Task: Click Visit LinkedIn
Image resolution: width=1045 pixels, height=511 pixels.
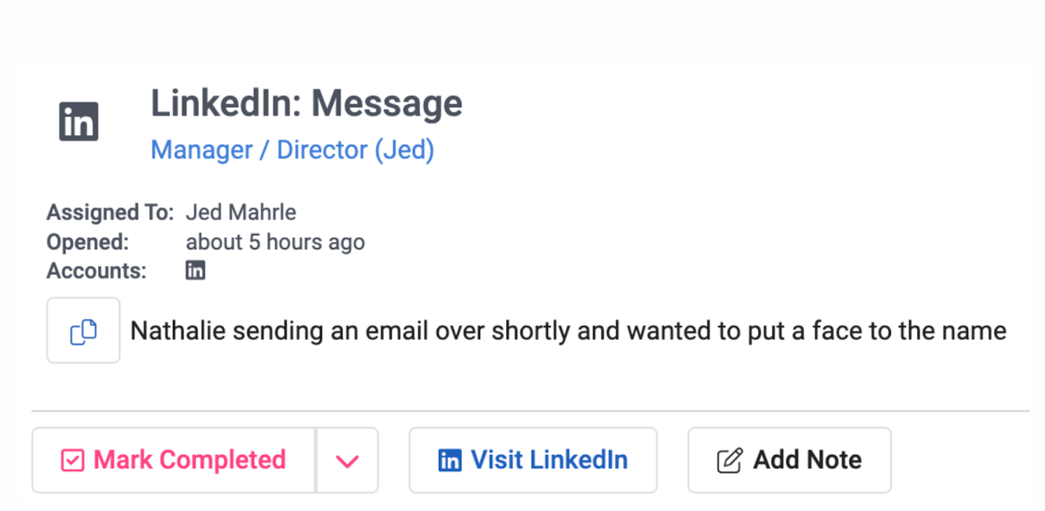Action: point(532,459)
